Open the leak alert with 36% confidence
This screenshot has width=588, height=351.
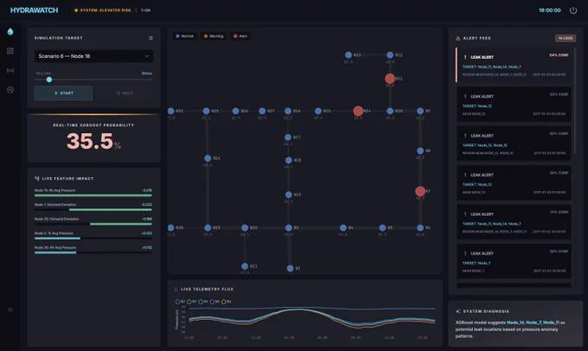(514, 261)
